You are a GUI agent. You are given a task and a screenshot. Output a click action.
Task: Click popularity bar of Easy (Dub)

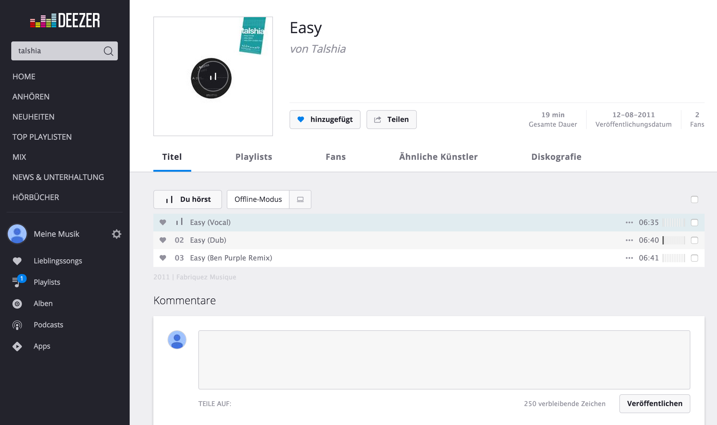673,240
